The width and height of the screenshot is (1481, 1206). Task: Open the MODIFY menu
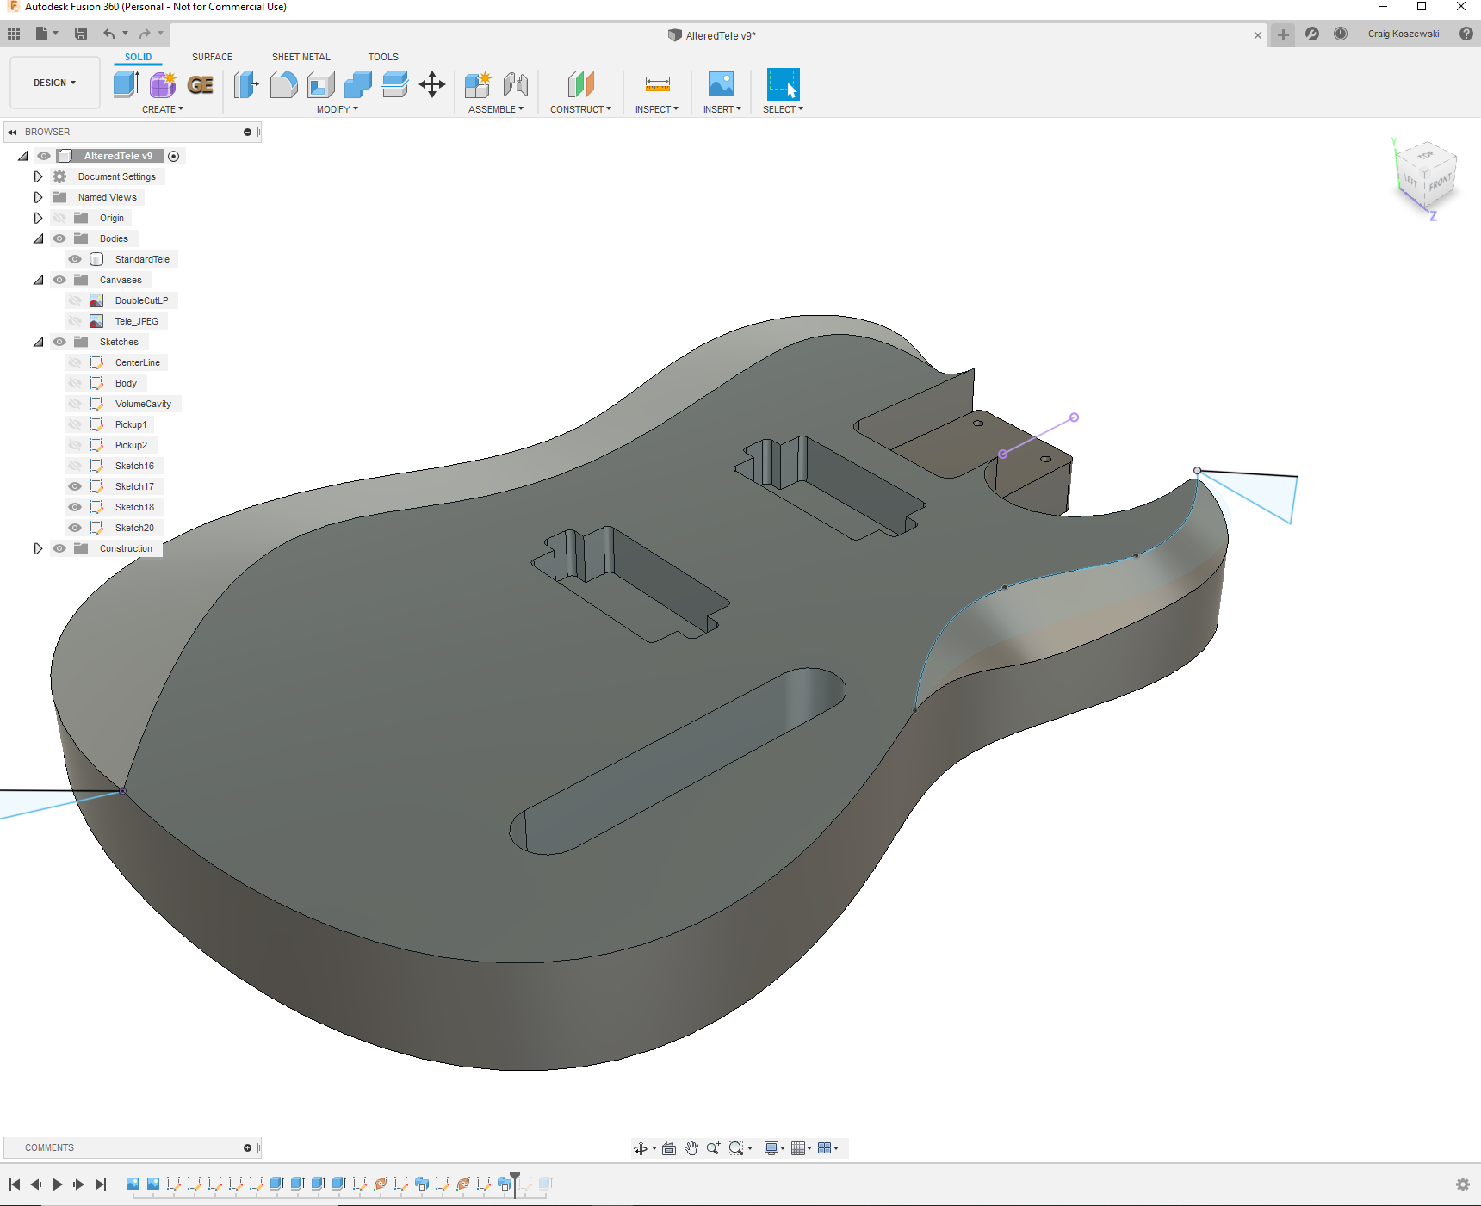[x=337, y=109]
